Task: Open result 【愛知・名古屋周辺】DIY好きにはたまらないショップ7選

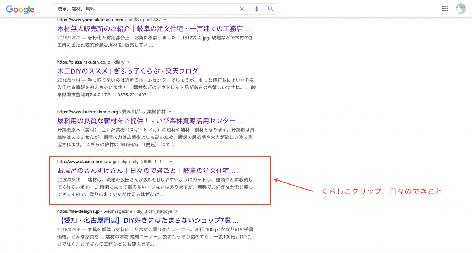Action: tap(148, 221)
